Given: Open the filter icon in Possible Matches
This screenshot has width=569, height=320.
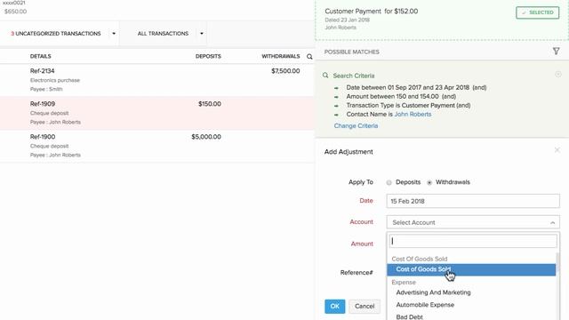Looking at the screenshot, I should [556, 52].
